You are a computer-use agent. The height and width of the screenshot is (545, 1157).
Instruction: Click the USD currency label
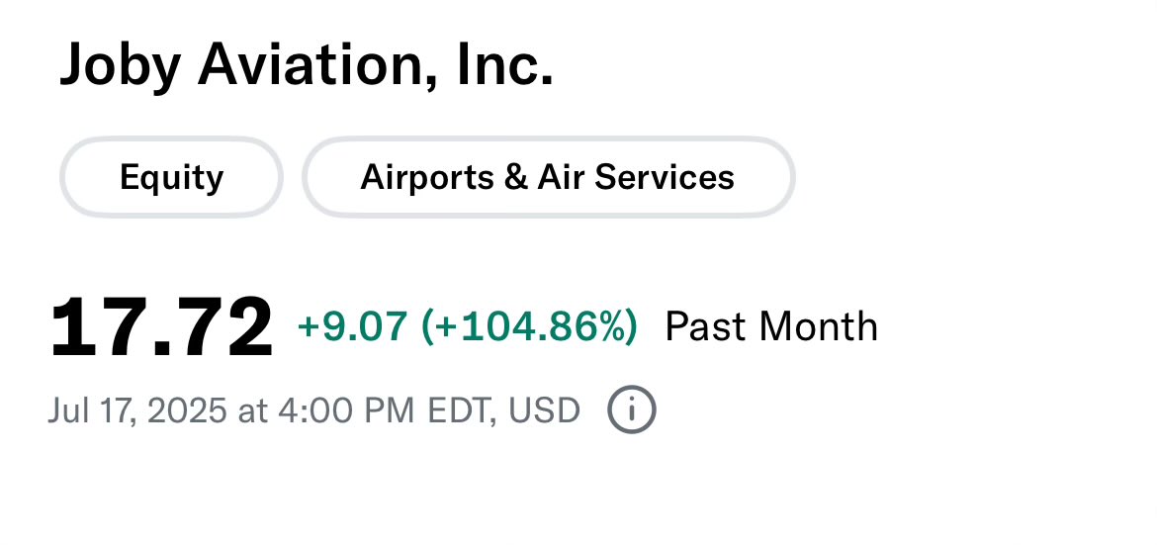543,410
